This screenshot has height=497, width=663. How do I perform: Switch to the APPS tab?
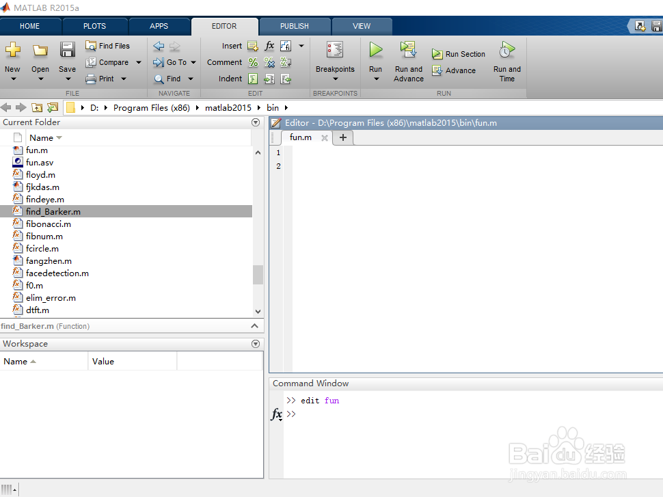pos(159,26)
